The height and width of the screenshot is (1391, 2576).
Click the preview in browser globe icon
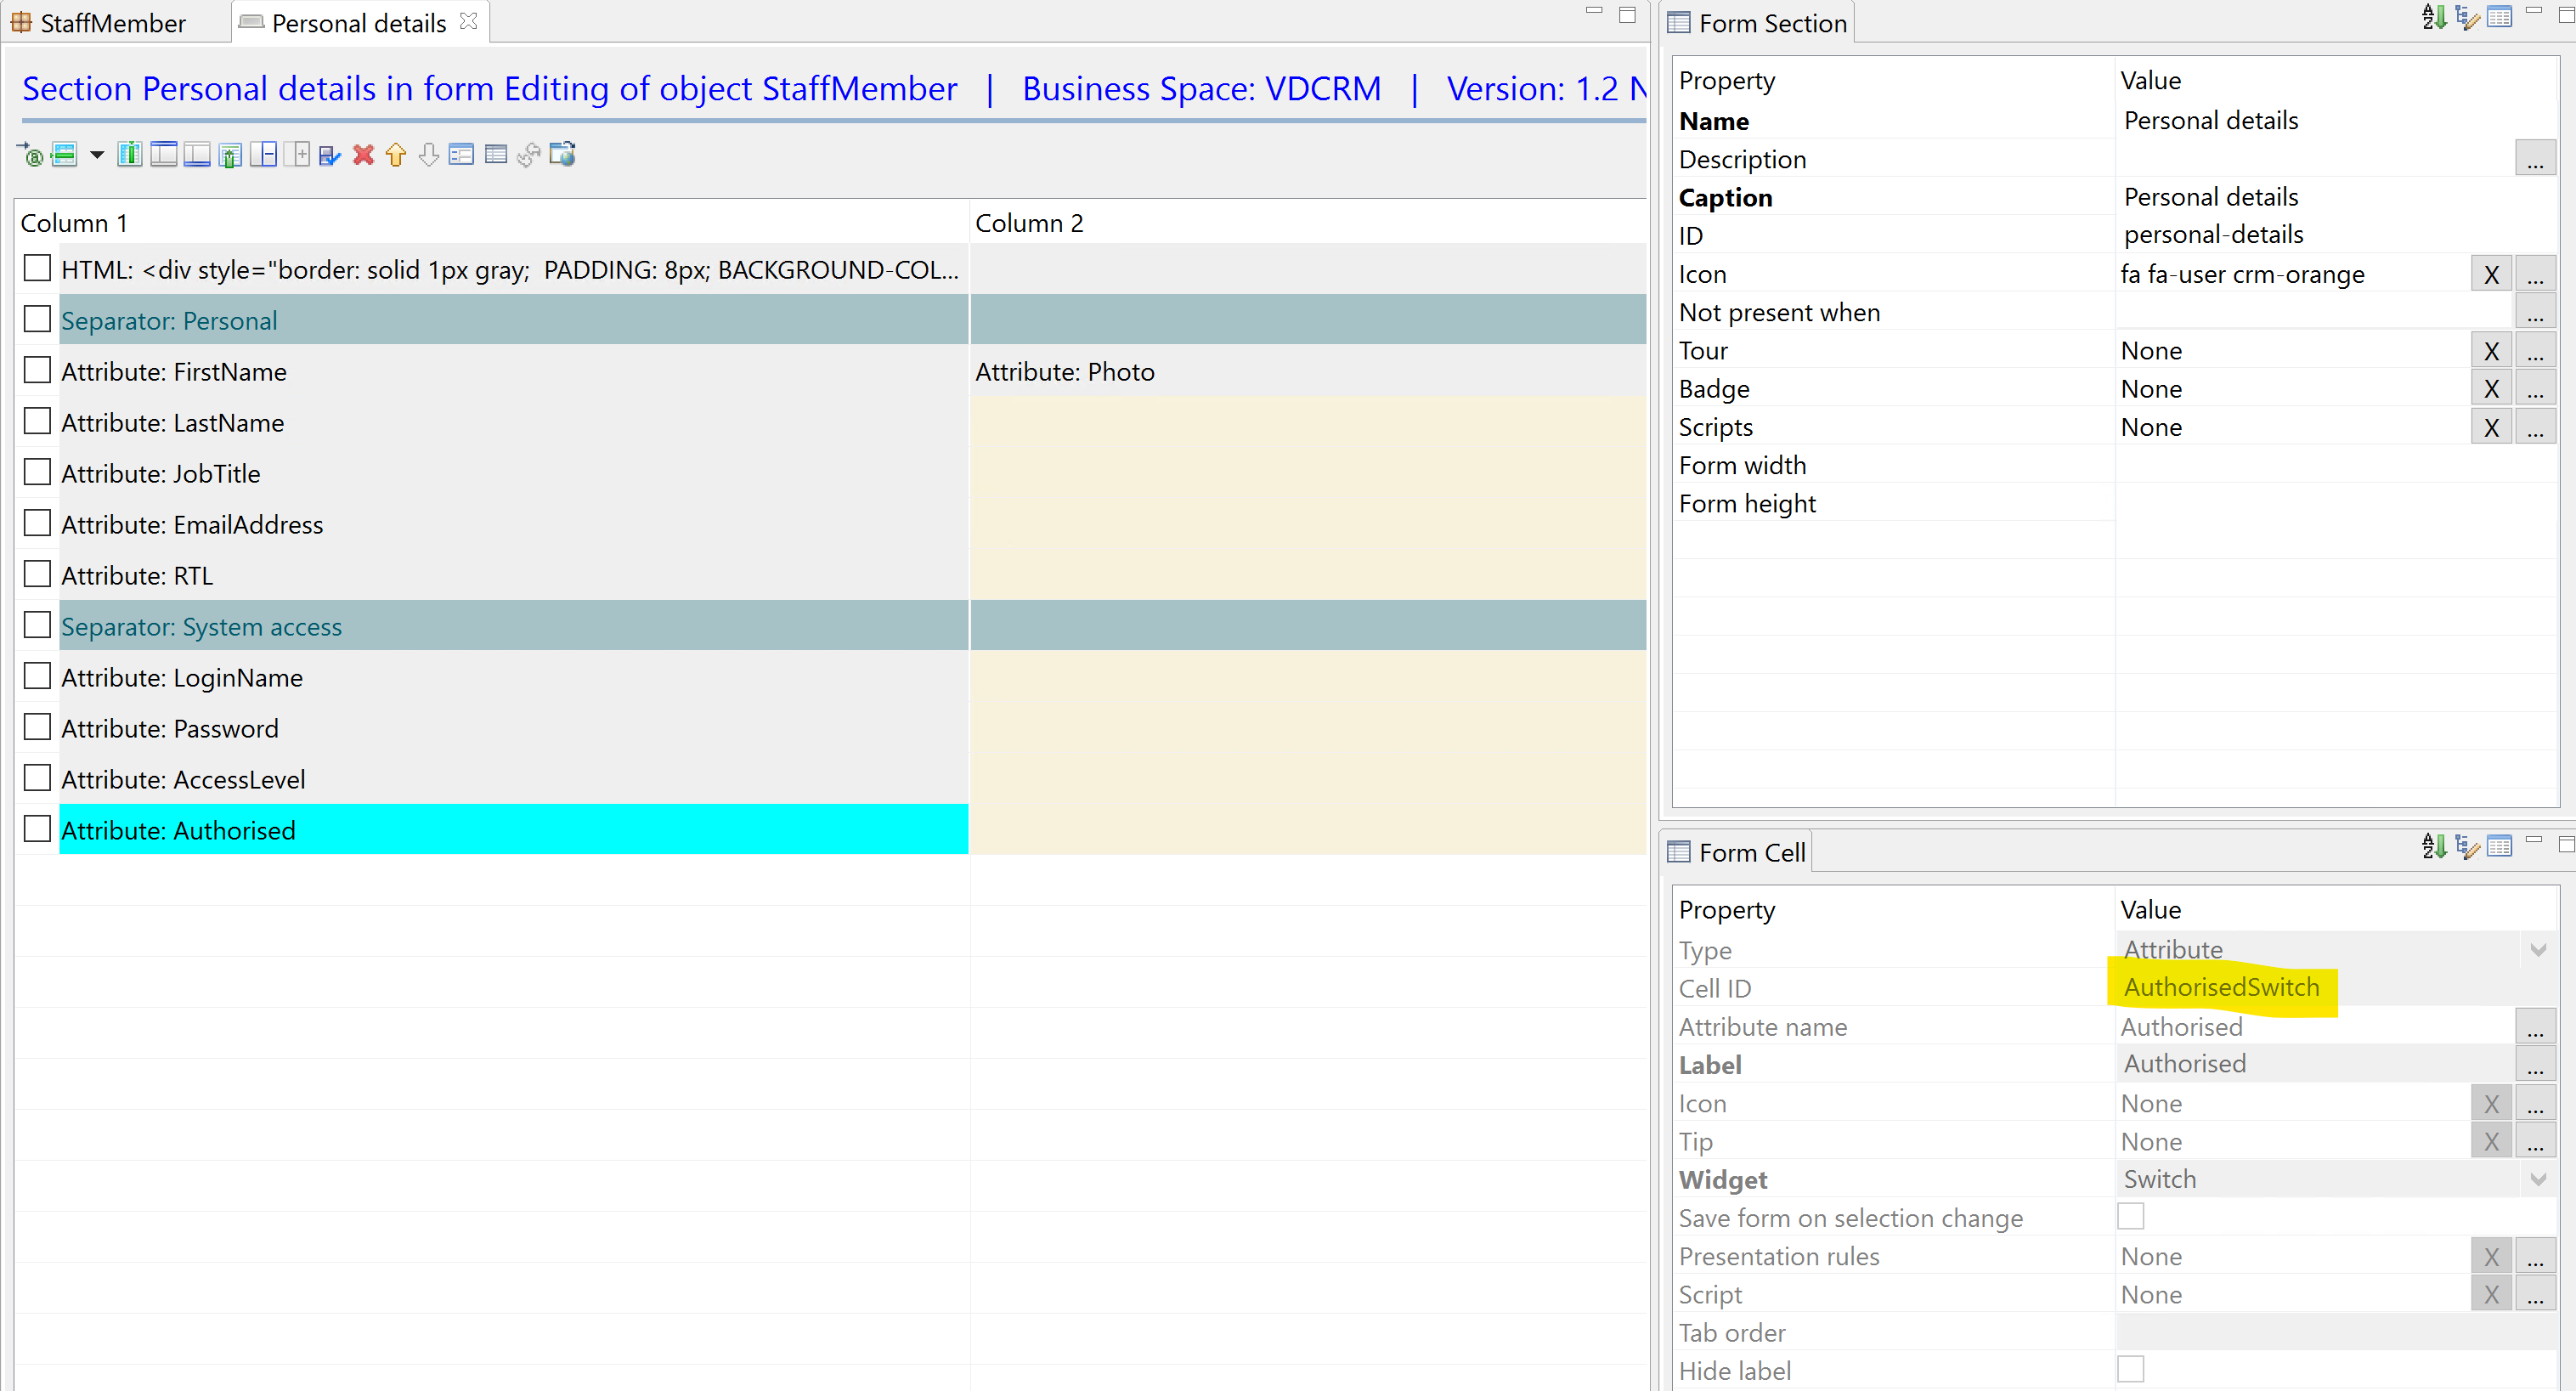[x=563, y=155]
